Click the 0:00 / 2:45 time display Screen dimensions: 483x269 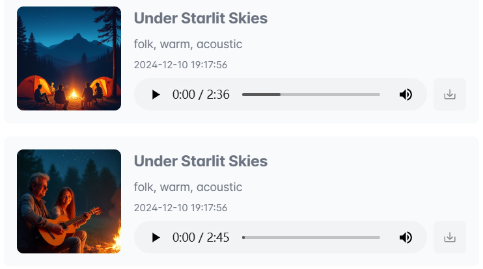point(200,238)
